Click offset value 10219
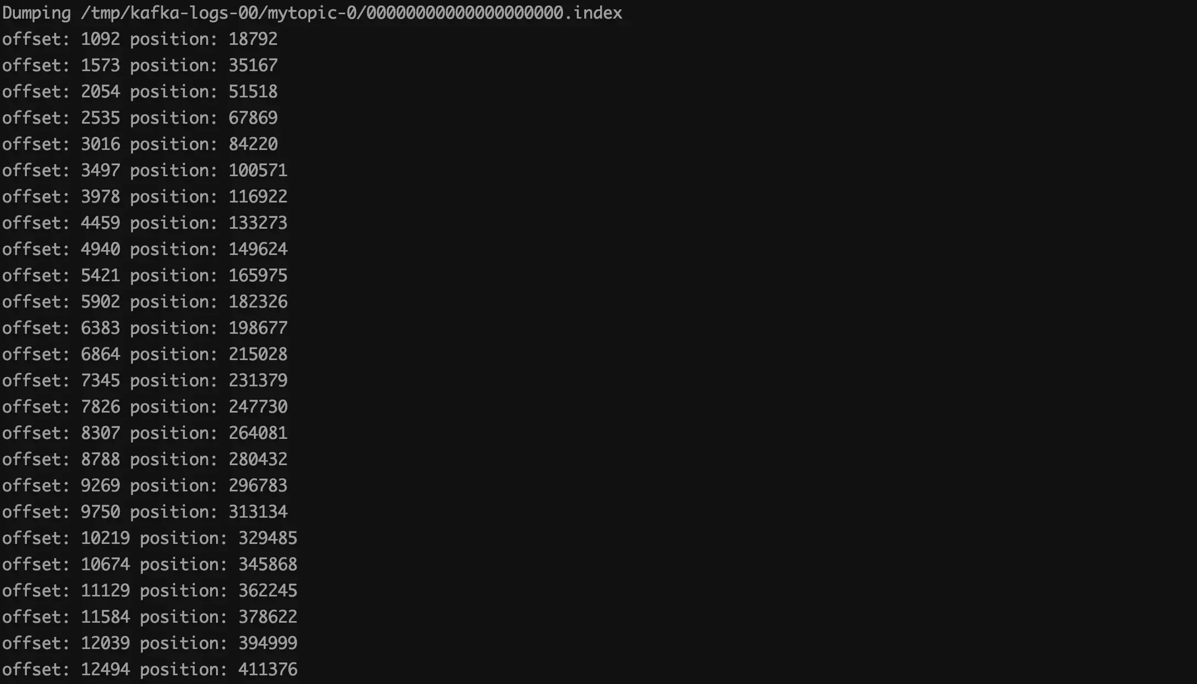Image resolution: width=1197 pixels, height=684 pixels. pos(105,538)
